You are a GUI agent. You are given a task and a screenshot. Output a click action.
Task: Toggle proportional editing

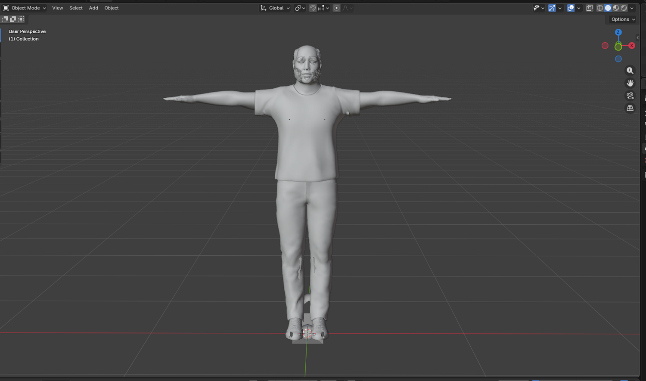pyautogui.click(x=337, y=8)
